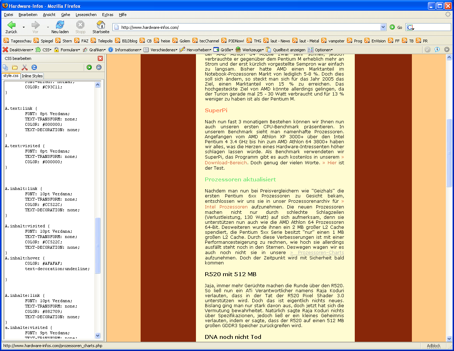Open the Tagesschau feed bookmark
454x351 pixels.
17,41
